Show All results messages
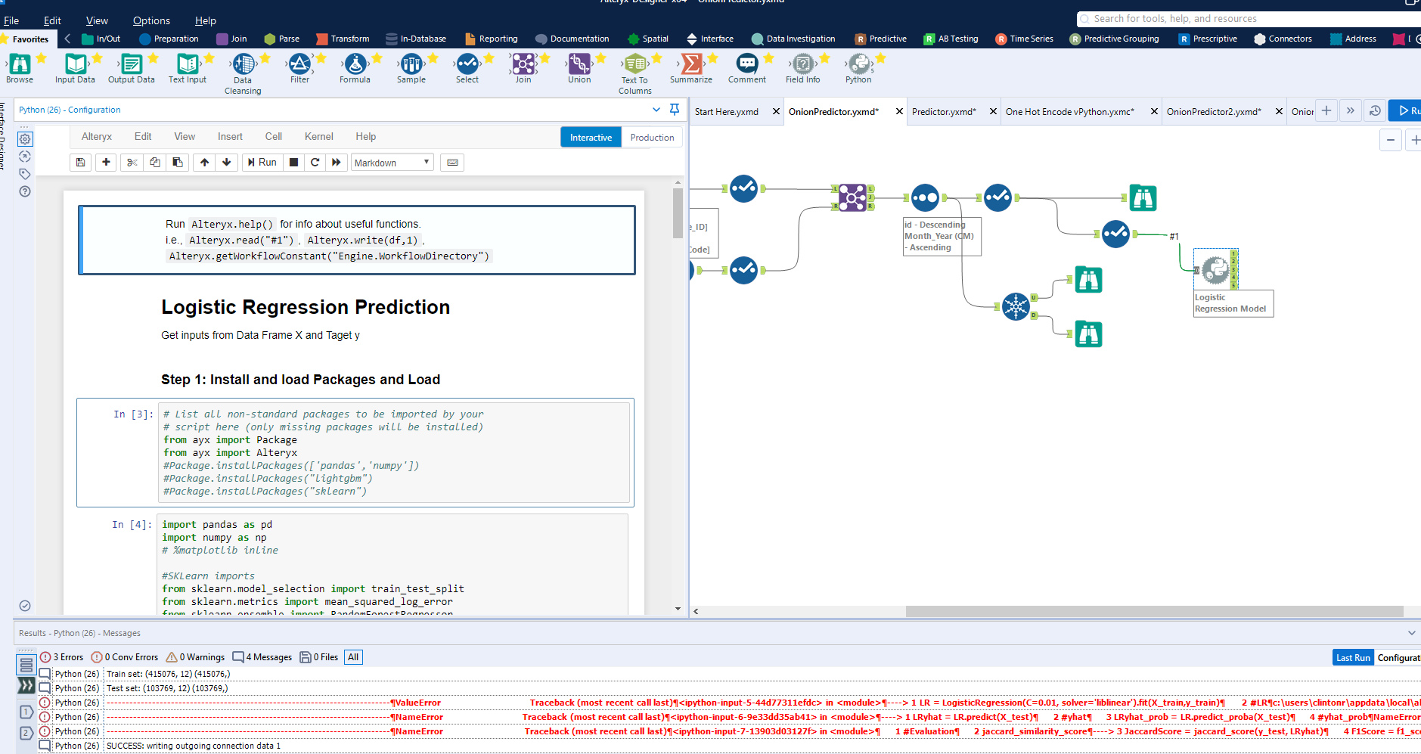 (x=353, y=657)
